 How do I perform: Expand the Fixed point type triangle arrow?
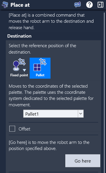(24, 70)
